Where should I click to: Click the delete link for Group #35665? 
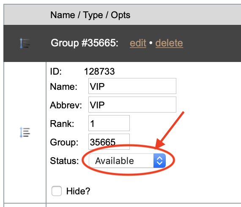(x=169, y=43)
